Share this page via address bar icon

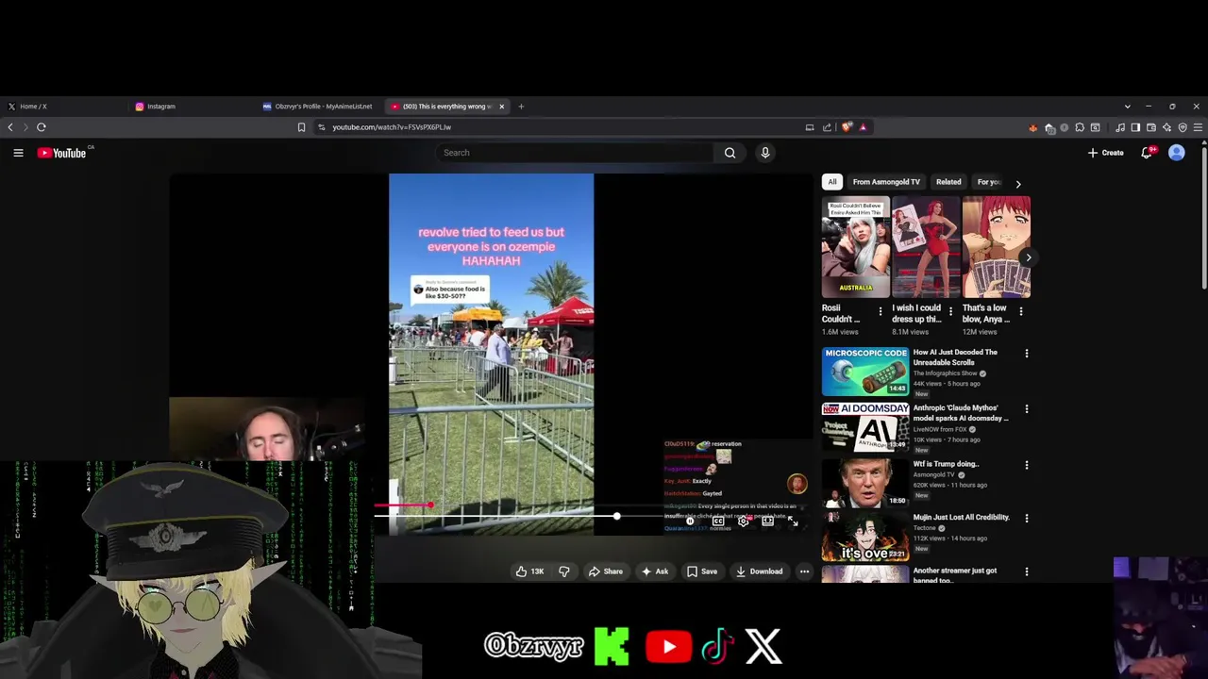click(x=827, y=127)
